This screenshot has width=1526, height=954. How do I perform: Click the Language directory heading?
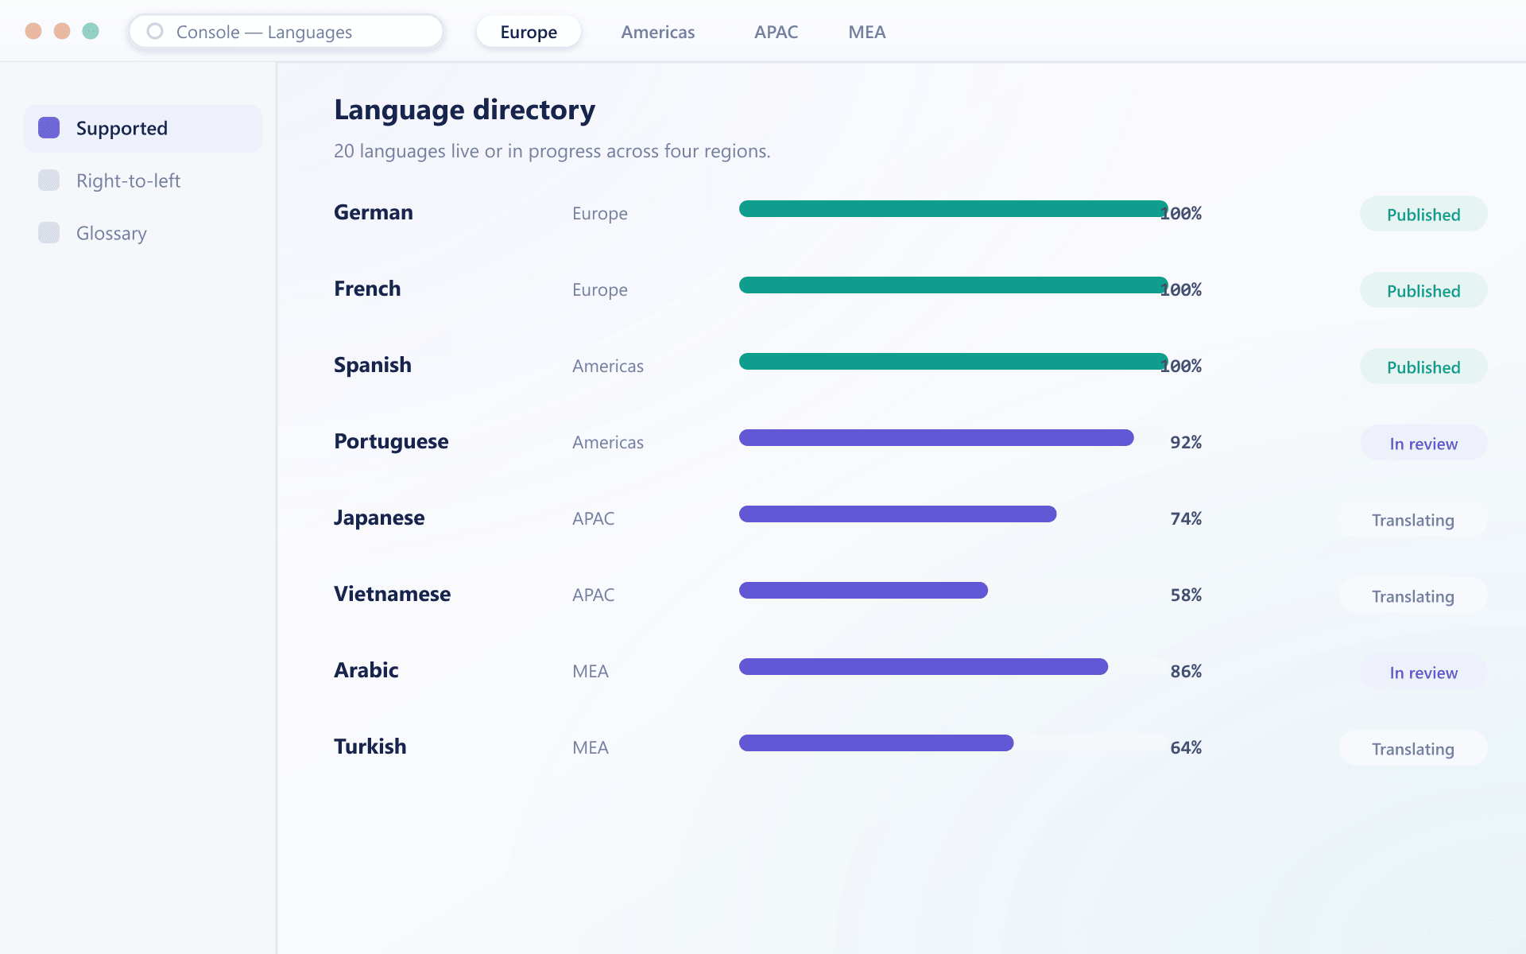point(465,110)
